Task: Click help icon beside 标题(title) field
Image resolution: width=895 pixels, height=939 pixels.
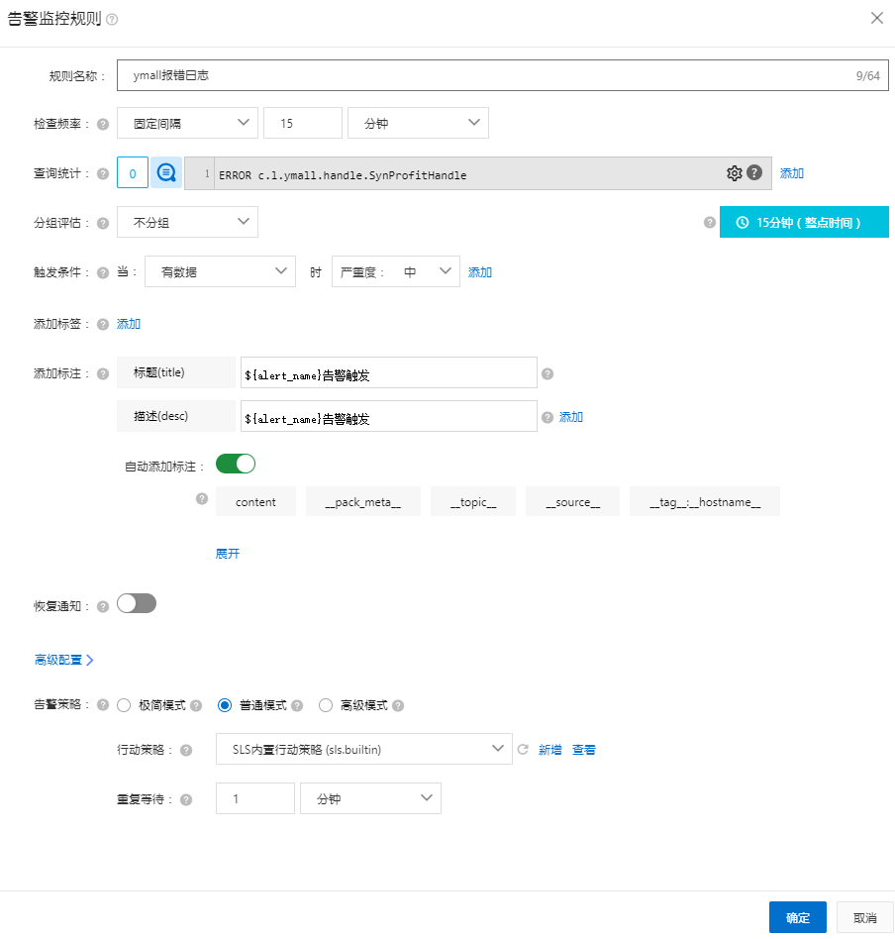Action: click(547, 374)
